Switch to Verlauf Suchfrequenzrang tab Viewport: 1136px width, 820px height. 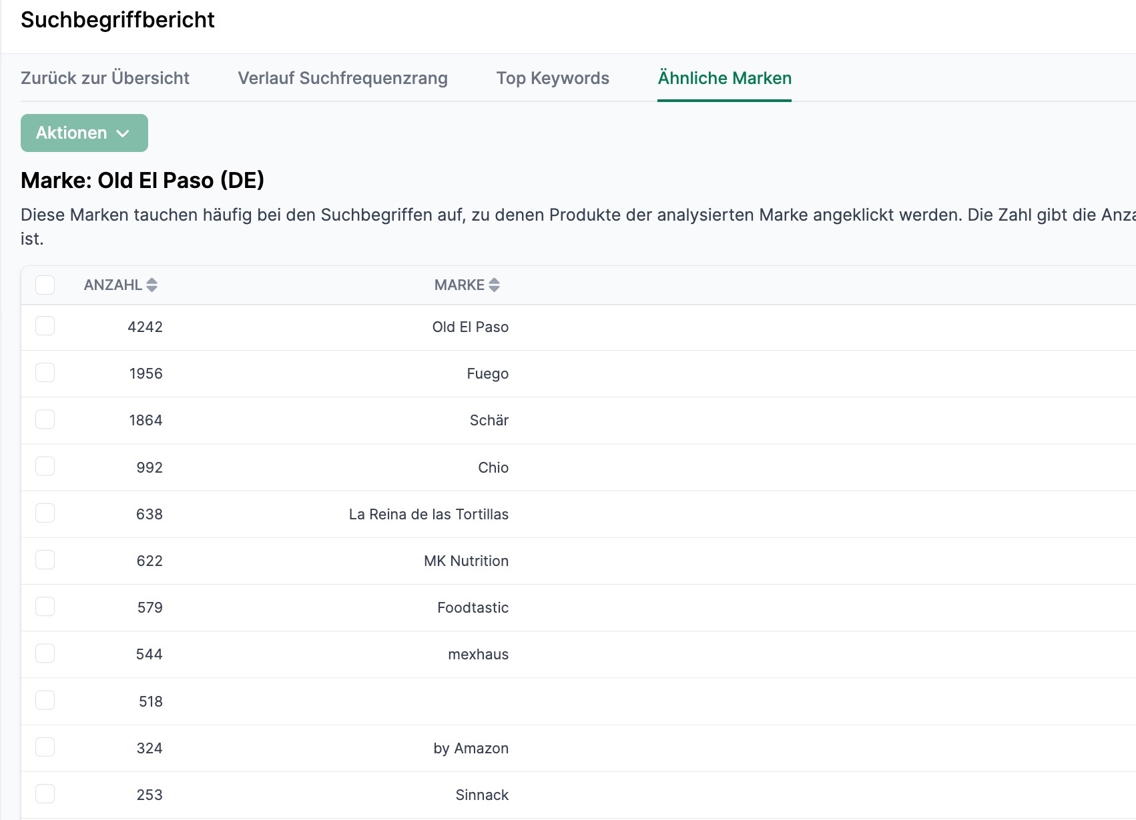[342, 78]
